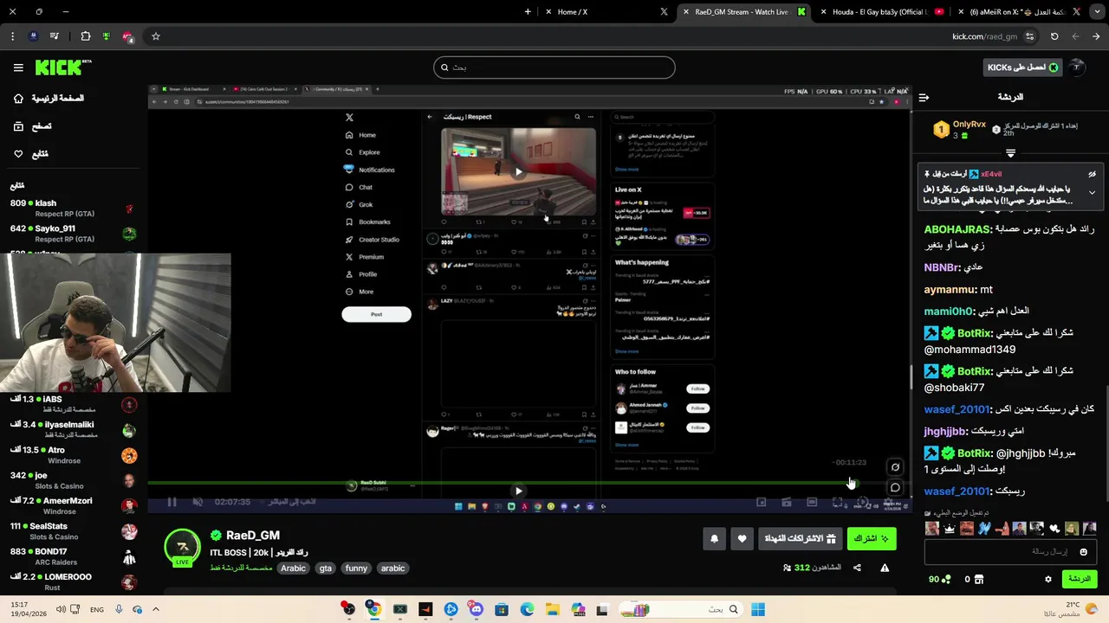
Task: Open the emoji picker in message box
Action: (1083, 551)
